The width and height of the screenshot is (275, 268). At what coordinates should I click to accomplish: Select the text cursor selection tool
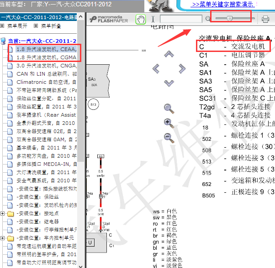(153, 19)
